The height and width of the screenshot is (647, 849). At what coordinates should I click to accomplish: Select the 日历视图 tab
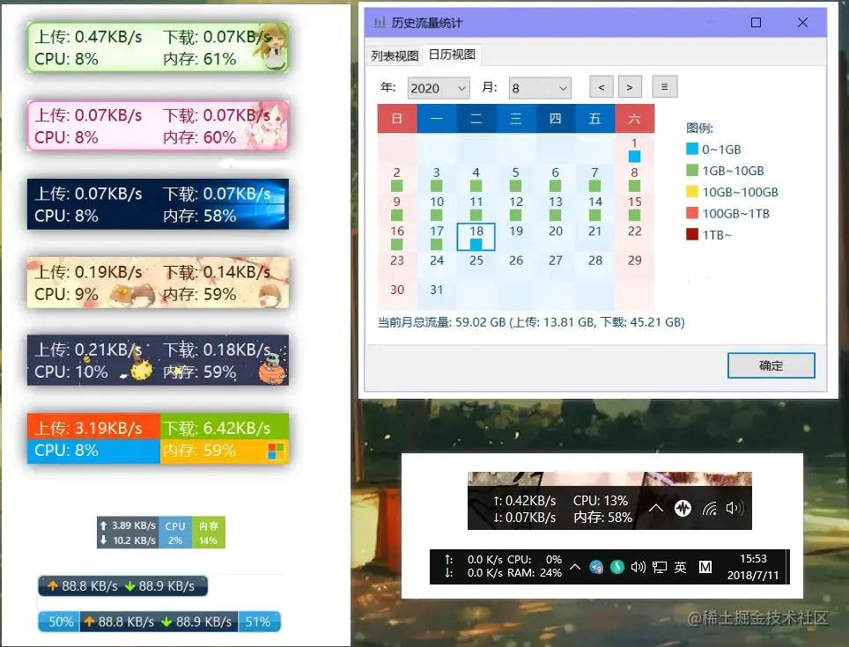tap(451, 55)
